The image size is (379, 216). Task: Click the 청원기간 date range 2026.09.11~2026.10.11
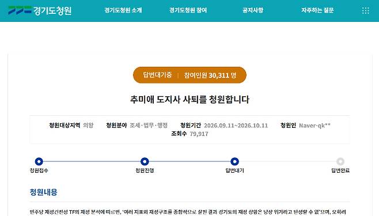(x=236, y=126)
